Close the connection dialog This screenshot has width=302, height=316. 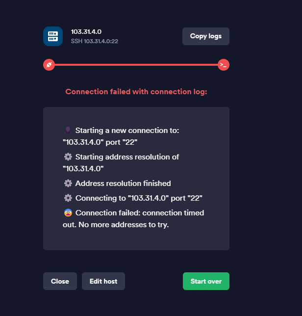click(60, 281)
